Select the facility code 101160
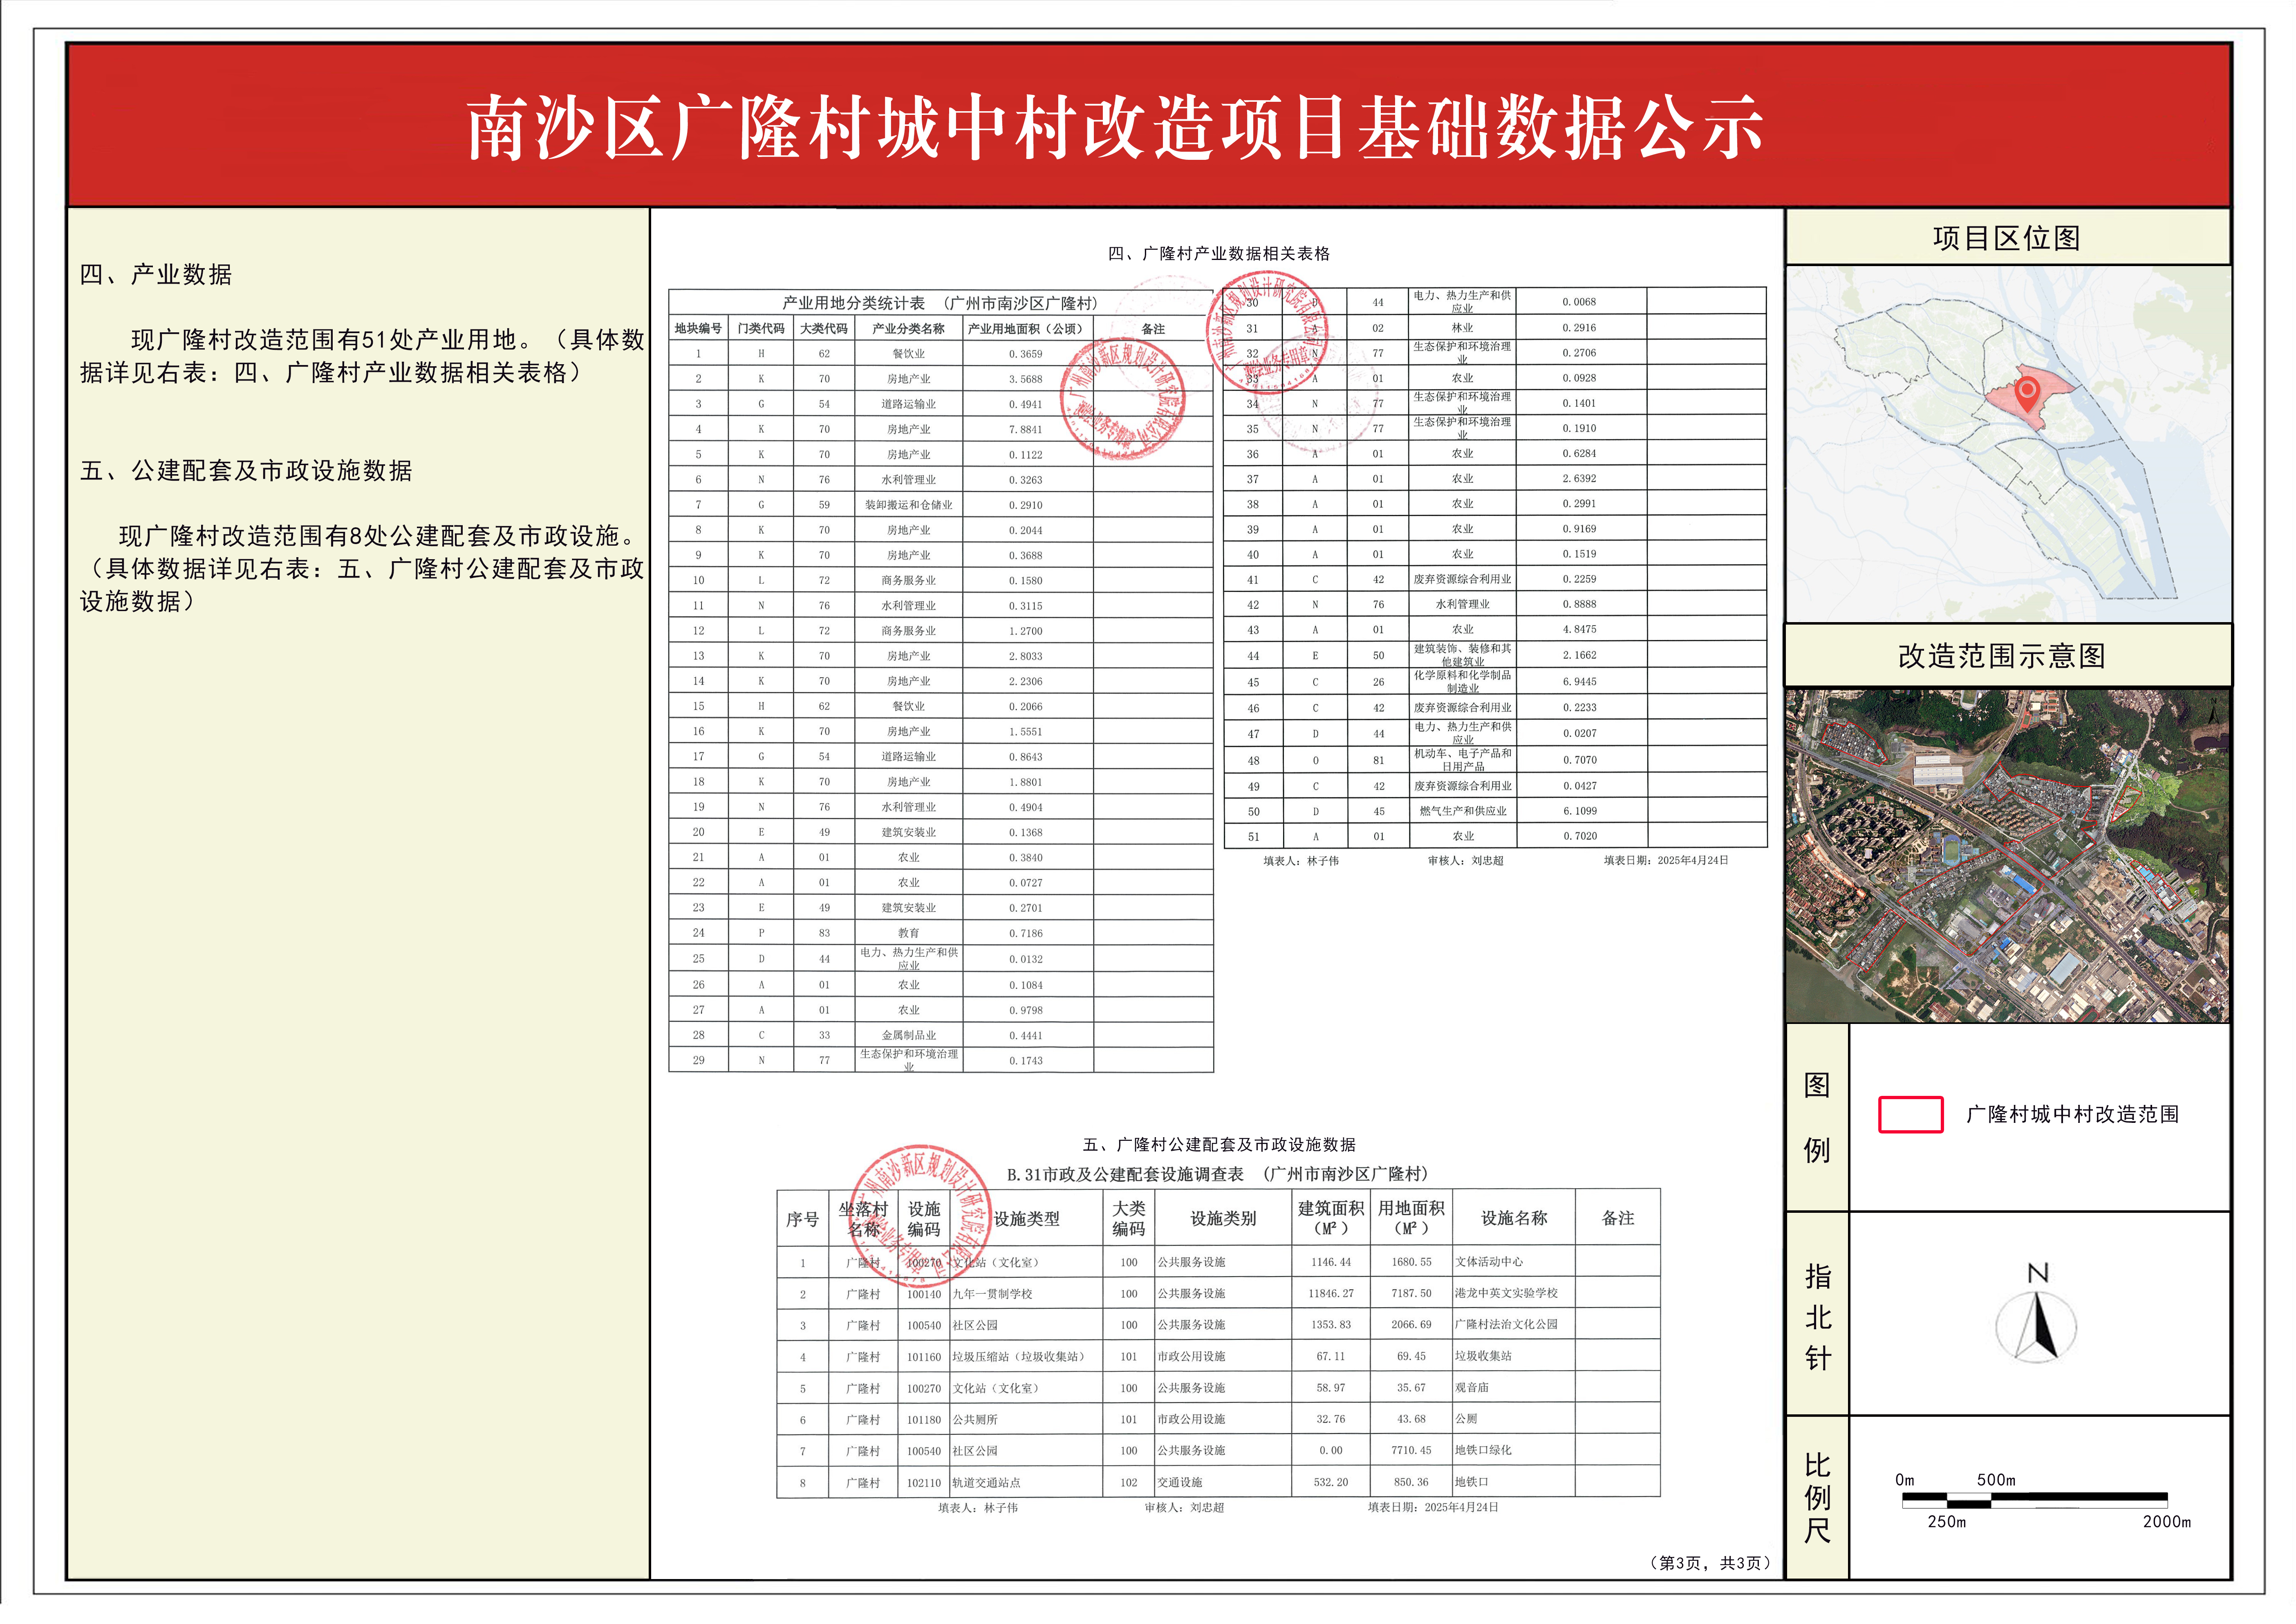 (x=924, y=1357)
